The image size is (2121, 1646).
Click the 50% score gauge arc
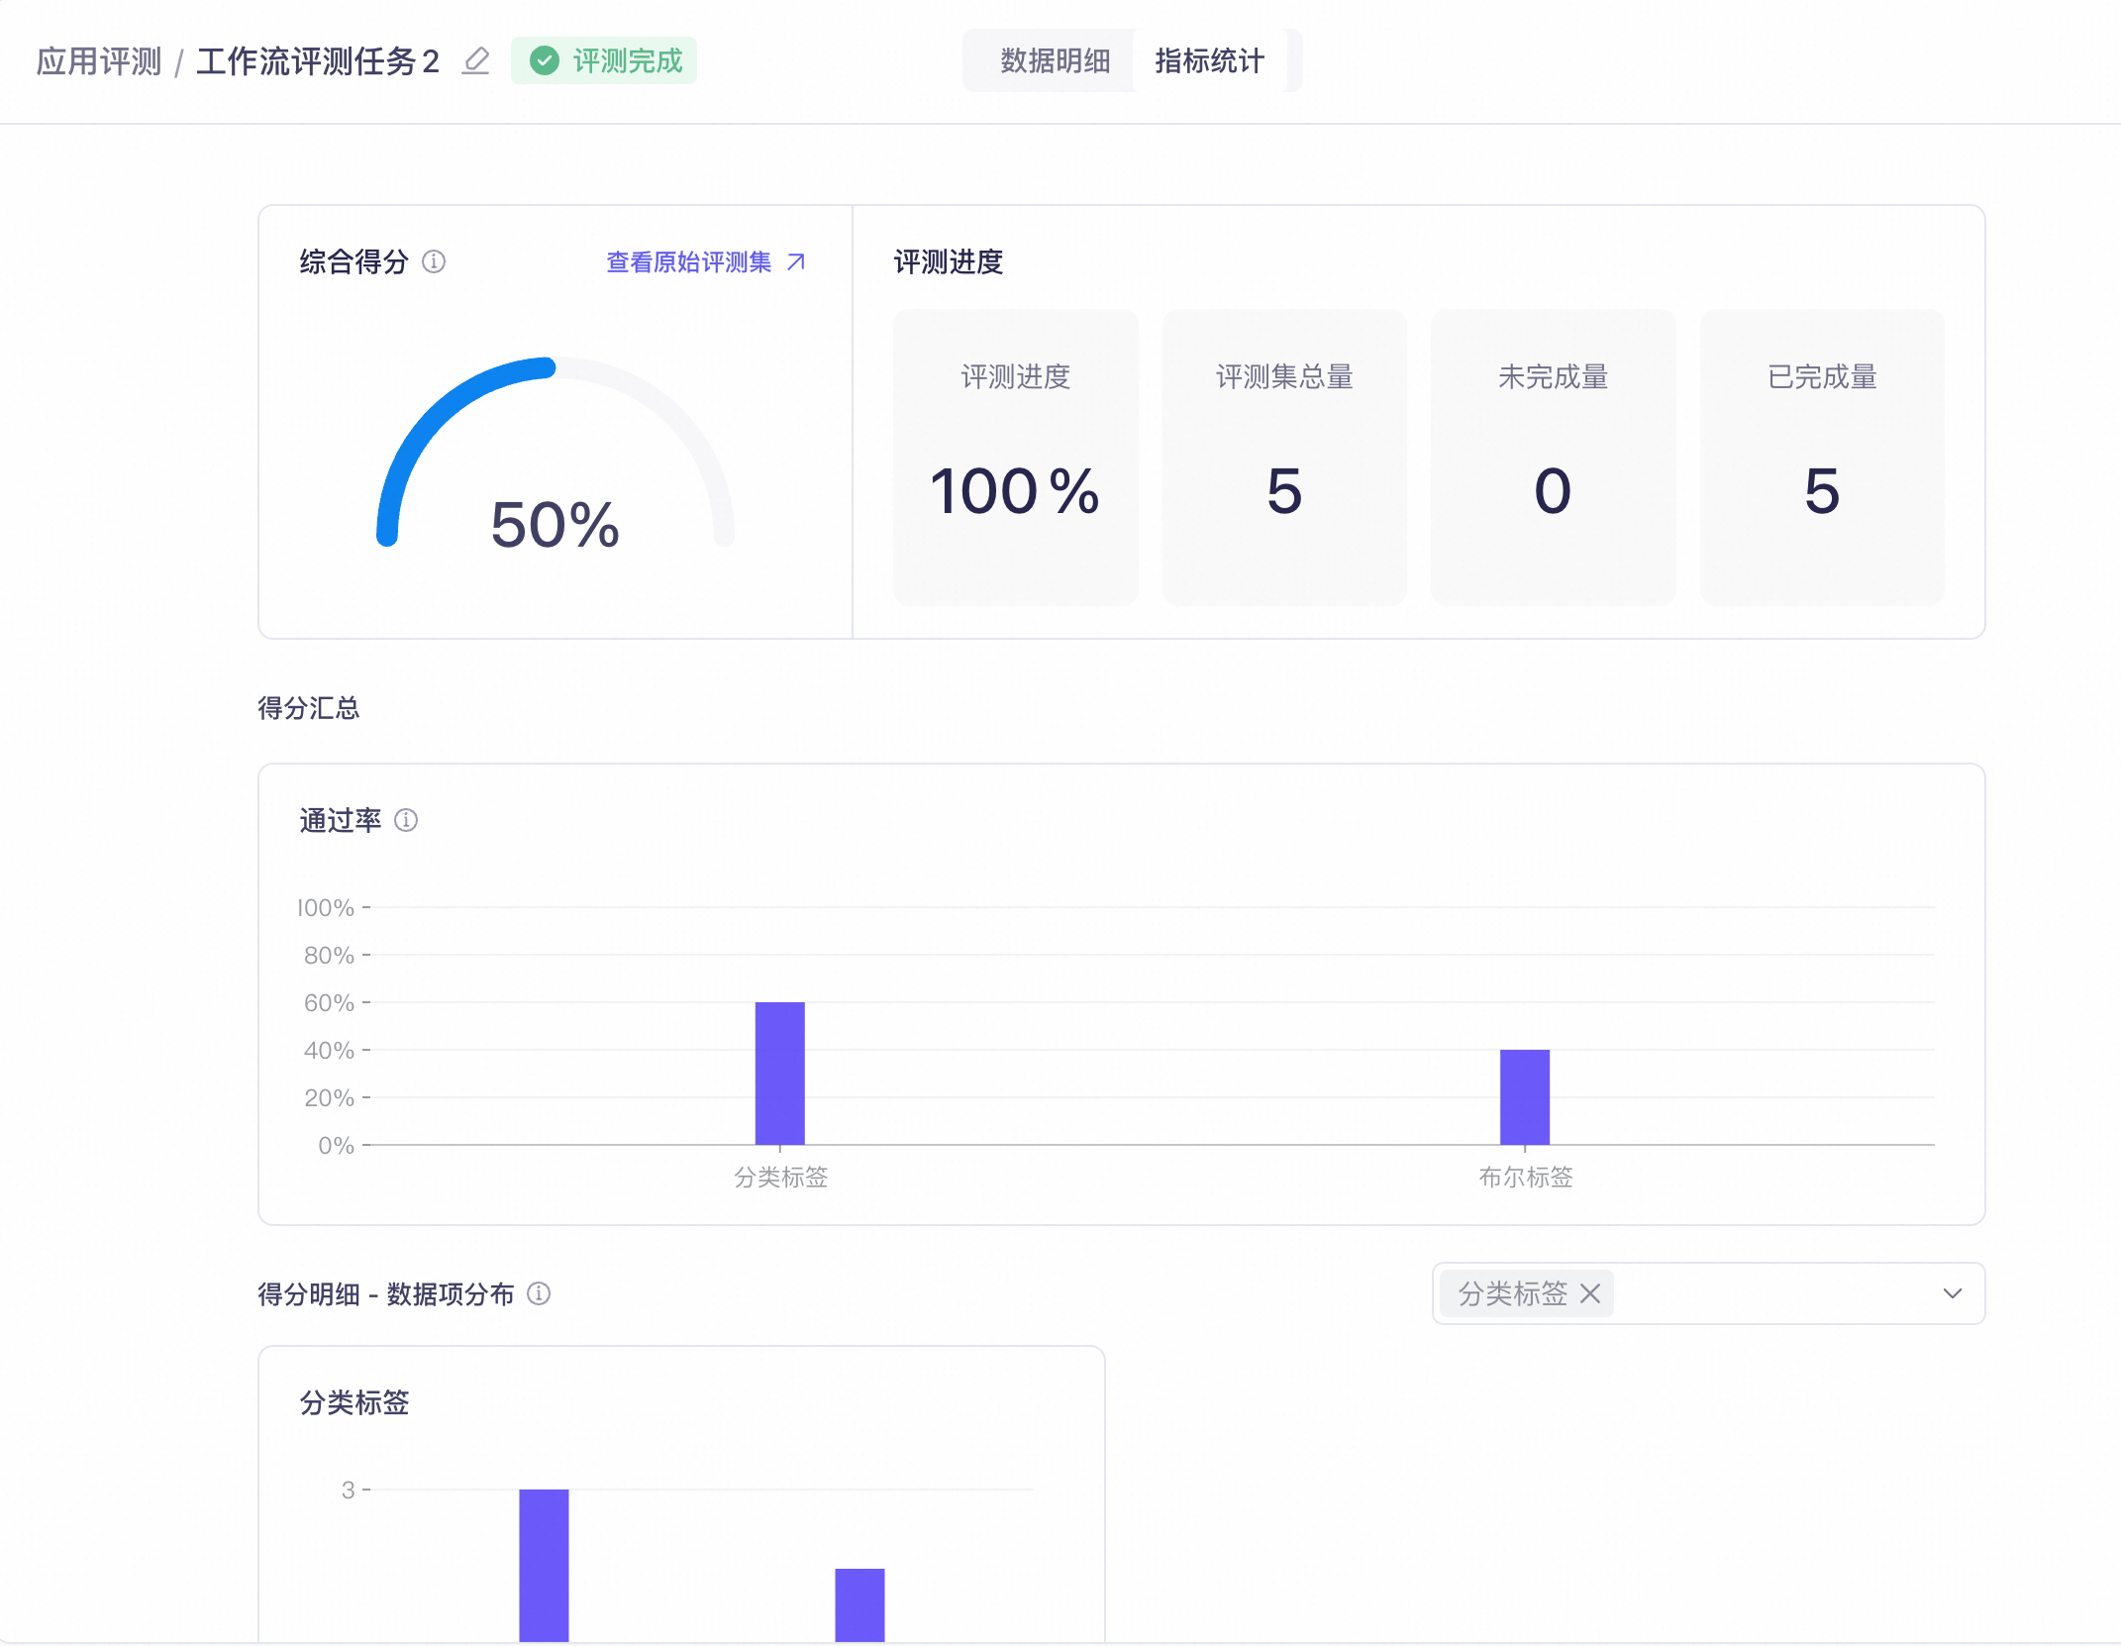click(436, 416)
